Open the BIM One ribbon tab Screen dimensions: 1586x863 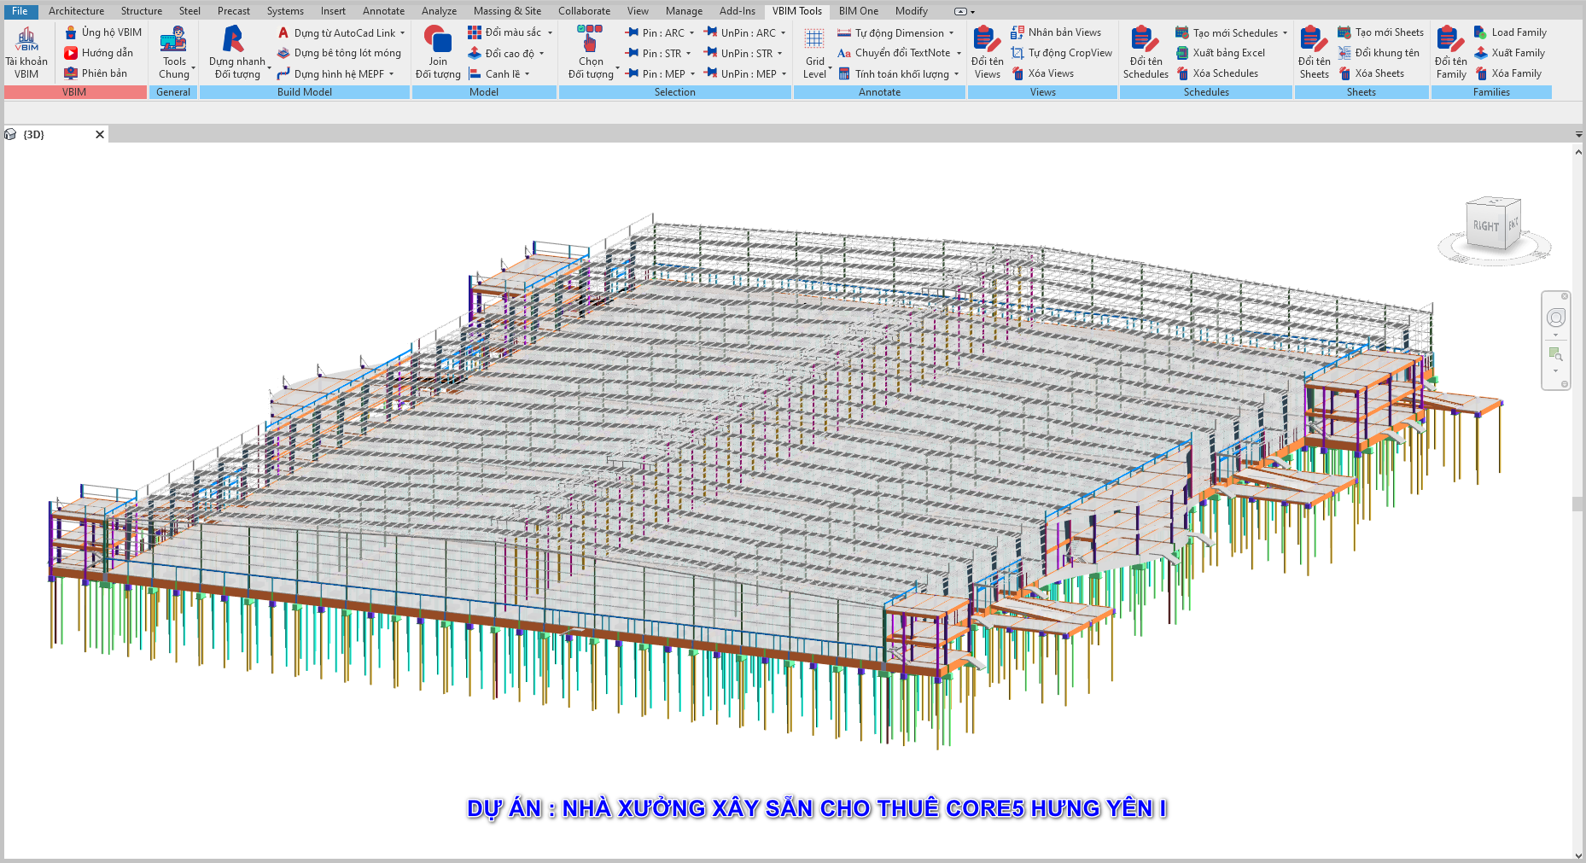click(x=858, y=11)
